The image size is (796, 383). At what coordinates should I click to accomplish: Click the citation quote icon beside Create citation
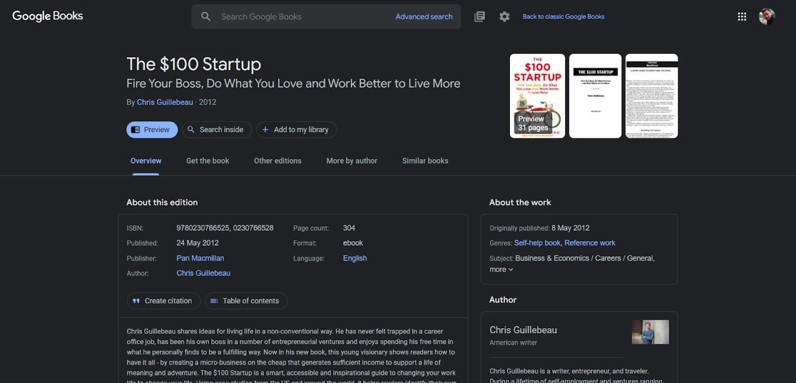(136, 301)
